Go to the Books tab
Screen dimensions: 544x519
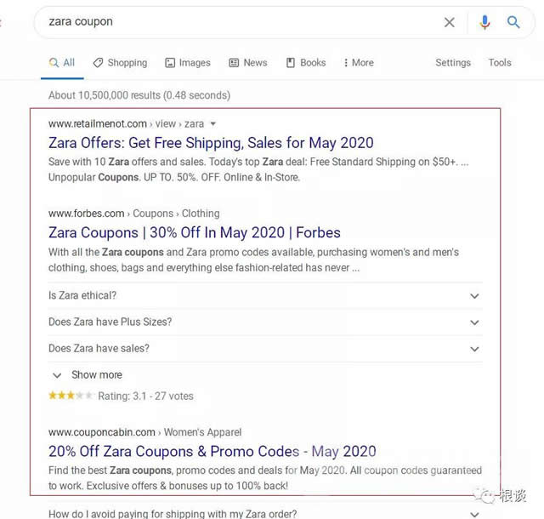tap(306, 63)
